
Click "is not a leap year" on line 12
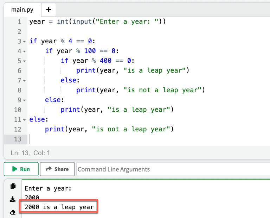point(131,129)
